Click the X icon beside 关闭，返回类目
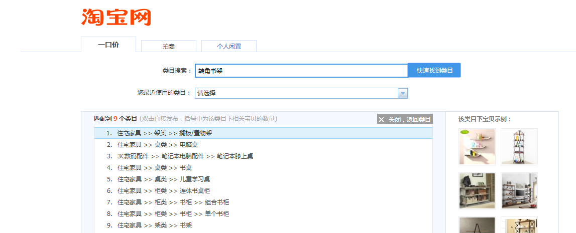Screen dimensions: 576x233 (382, 119)
